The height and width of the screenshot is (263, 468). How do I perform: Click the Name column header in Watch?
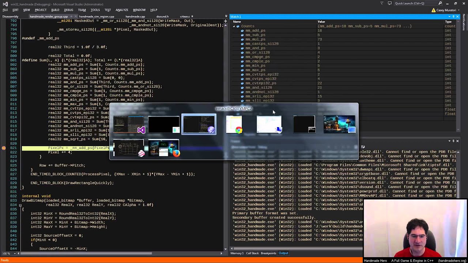click(237, 22)
